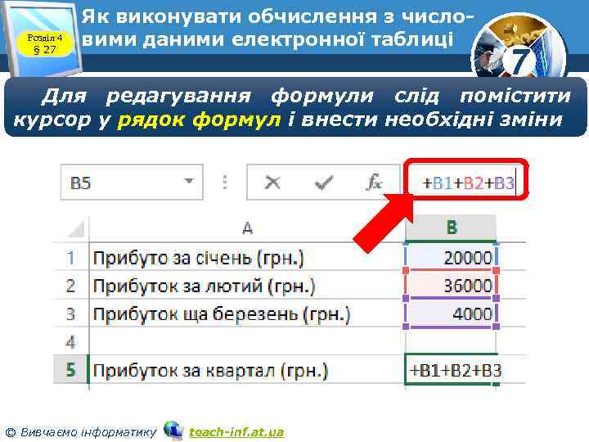Select column B header

coord(451,228)
